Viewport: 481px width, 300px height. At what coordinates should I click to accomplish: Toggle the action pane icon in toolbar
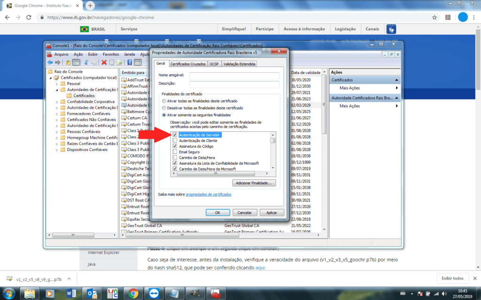click(x=138, y=62)
